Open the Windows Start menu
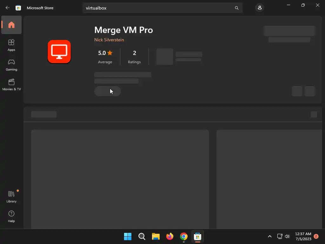325x244 pixels. pos(128,236)
